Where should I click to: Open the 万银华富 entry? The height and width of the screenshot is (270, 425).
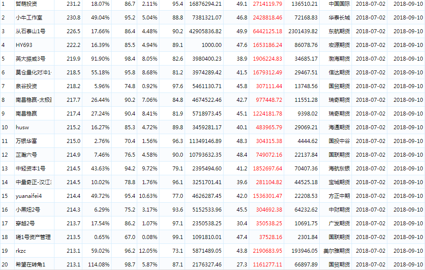[26, 141]
